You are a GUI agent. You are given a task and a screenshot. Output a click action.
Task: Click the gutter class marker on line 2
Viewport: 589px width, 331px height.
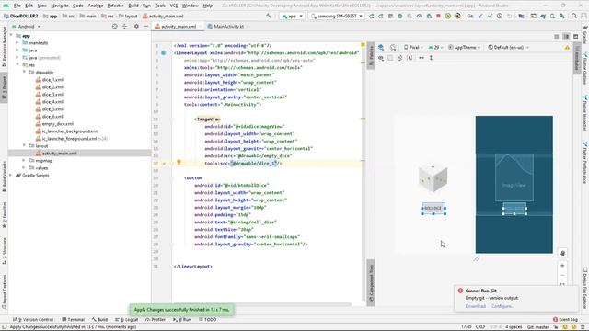(164, 53)
